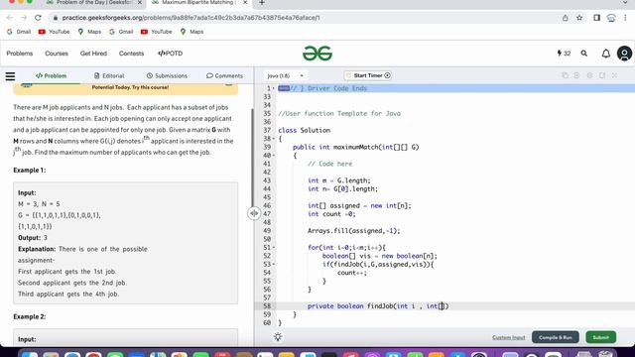
Task: Open the notifications bell
Action: click(606, 54)
